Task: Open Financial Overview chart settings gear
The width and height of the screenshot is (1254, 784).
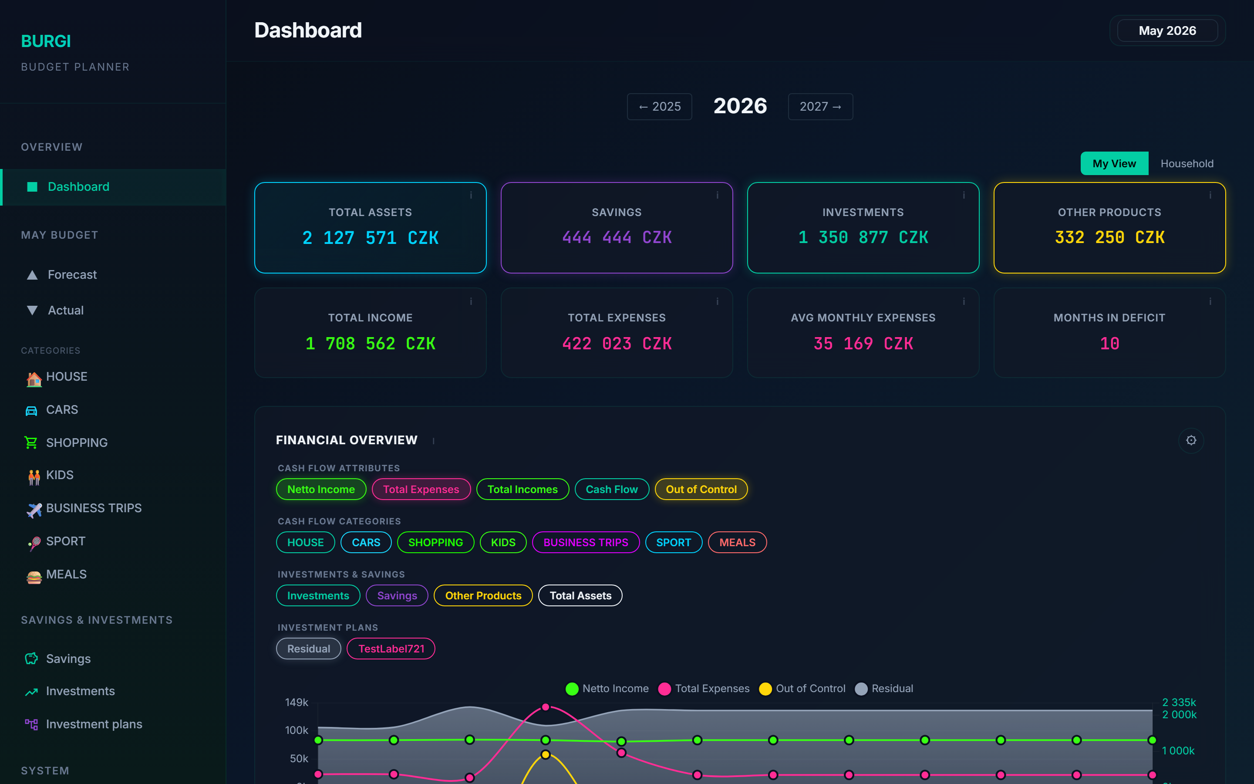Action: 1191,440
